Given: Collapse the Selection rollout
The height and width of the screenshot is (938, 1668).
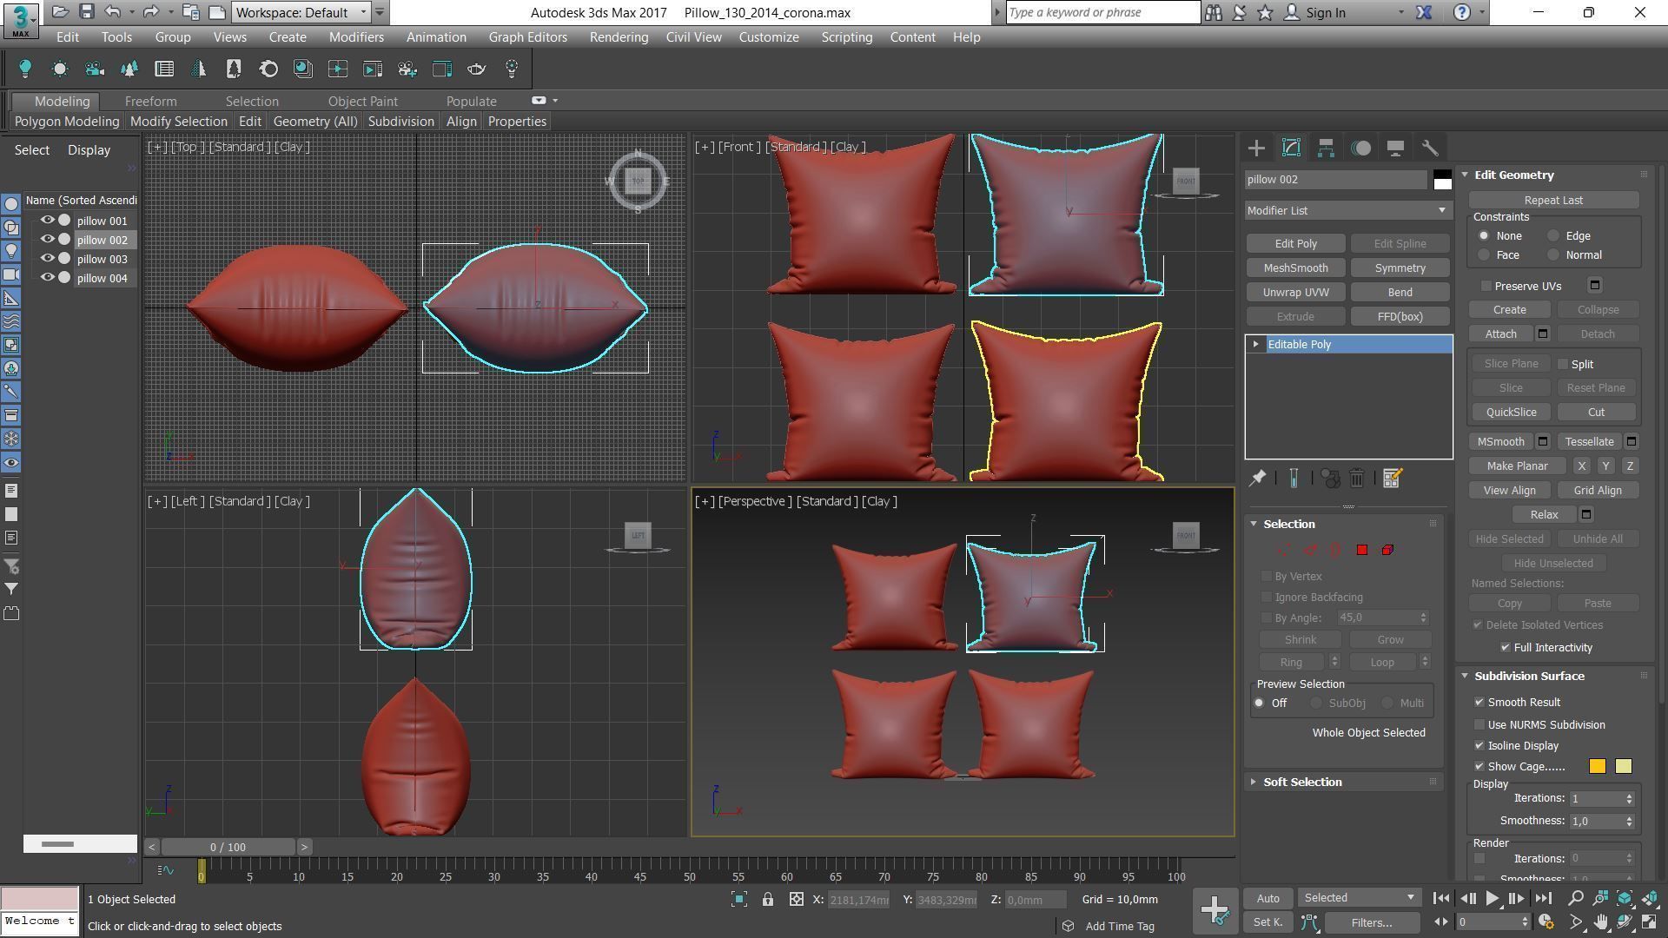Looking at the screenshot, I should 1254,524.
